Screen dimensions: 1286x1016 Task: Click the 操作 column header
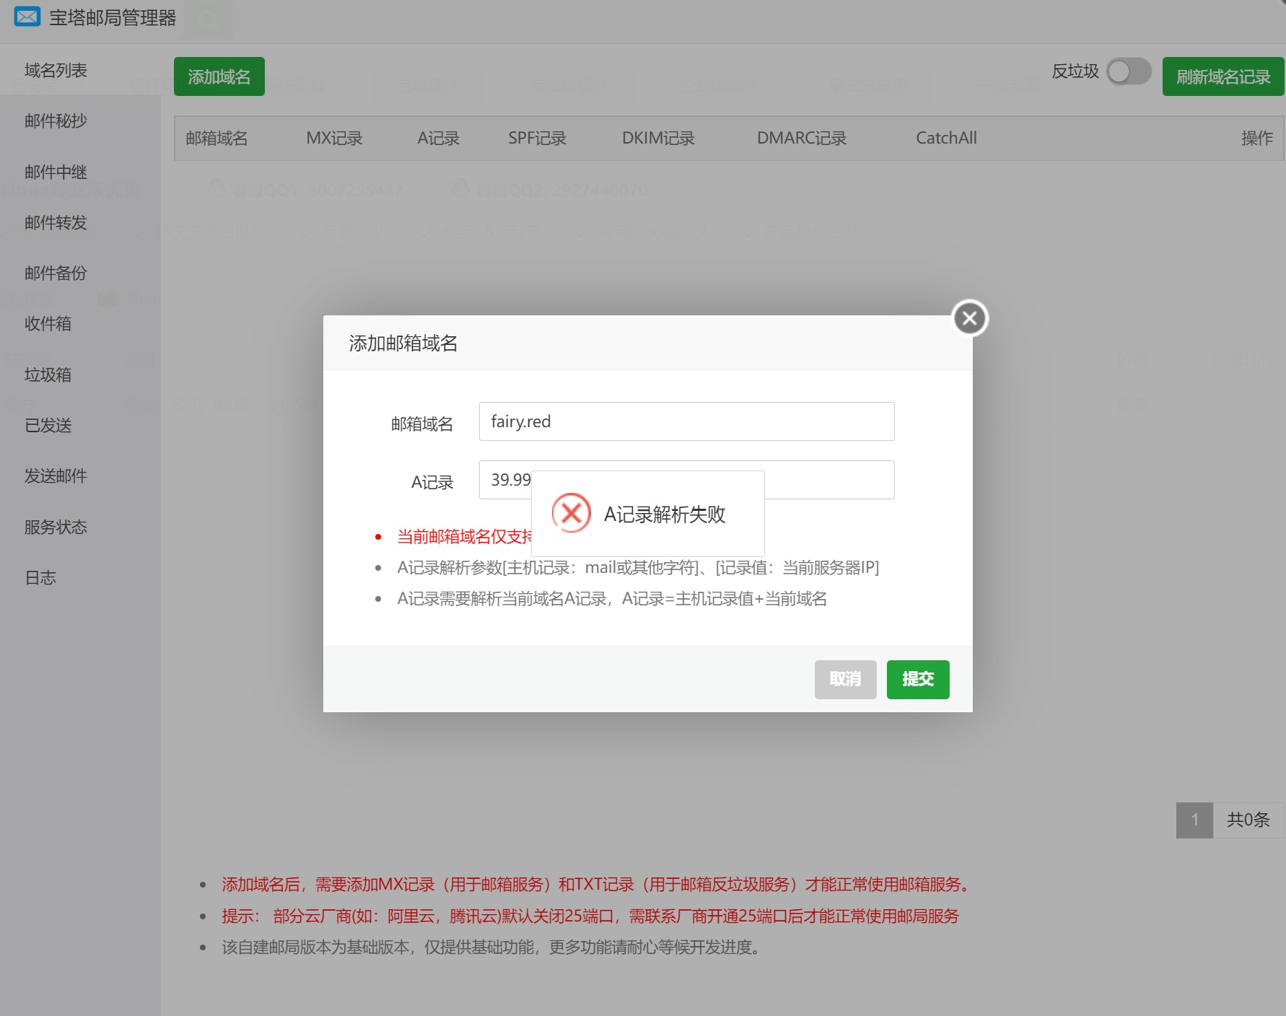1257,138
